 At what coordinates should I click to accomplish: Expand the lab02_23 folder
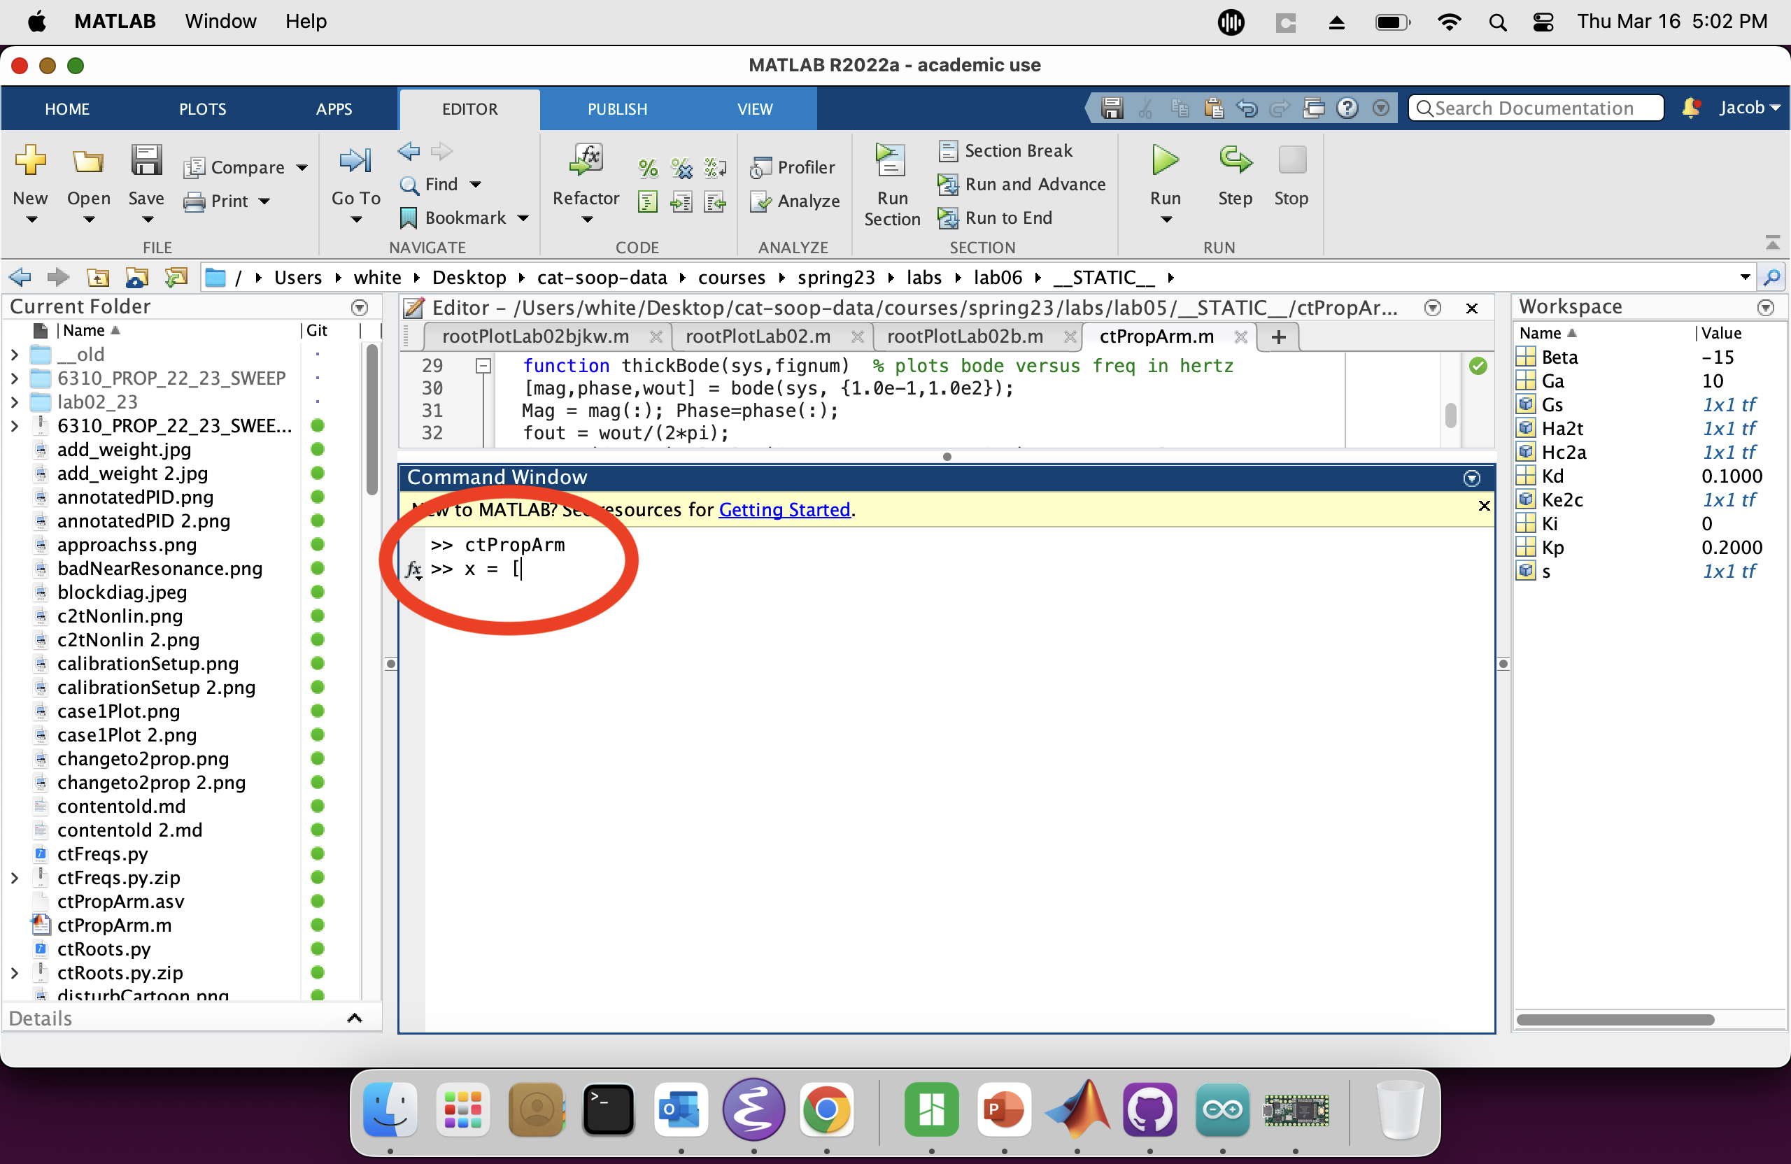14,402
